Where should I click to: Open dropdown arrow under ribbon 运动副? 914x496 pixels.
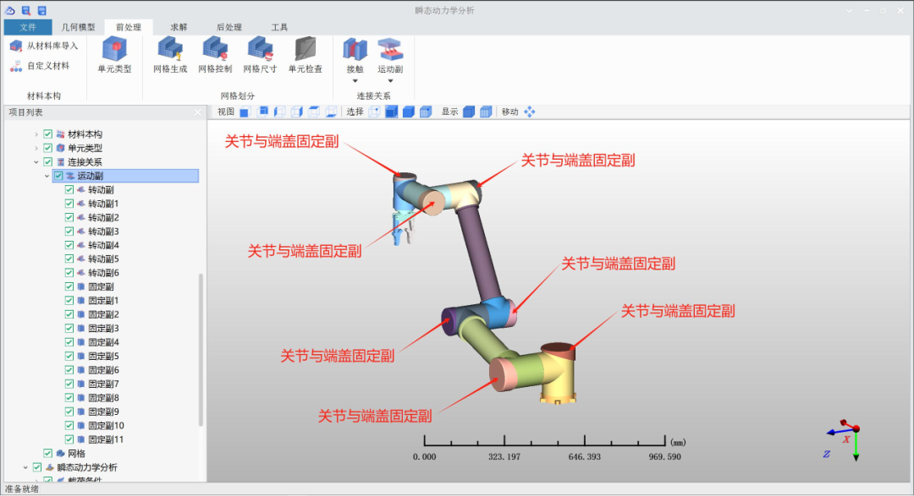[390, 81]
